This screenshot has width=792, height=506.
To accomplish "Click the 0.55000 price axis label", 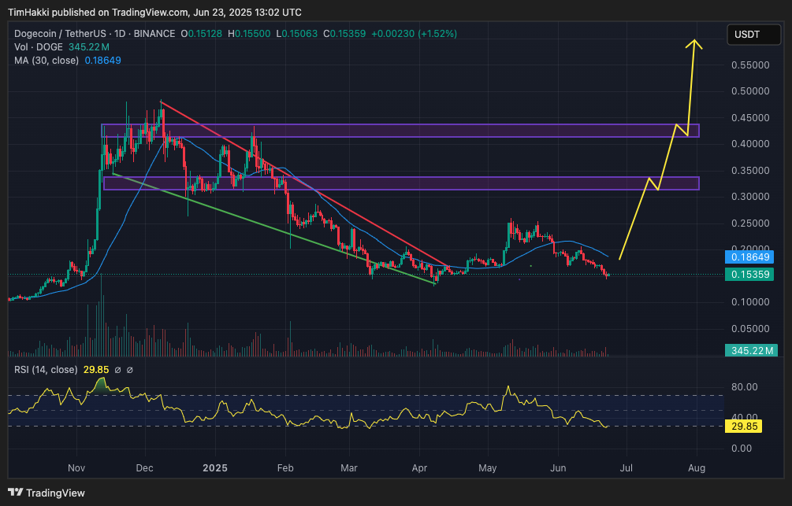I will click(750, 65).
